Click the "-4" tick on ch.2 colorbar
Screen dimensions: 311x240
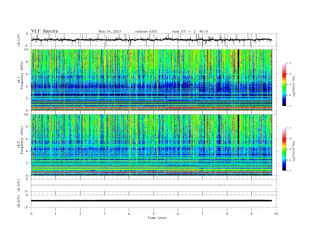click(290, 138)
